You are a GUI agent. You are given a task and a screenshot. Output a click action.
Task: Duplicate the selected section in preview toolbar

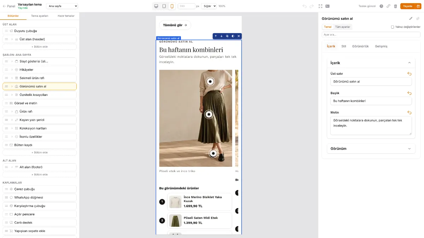(227, 36)
